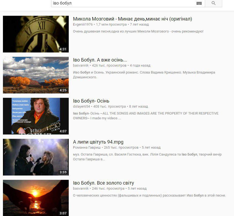Open the duet singers video thumbnail
Screen dimensions: 234x216
[36, 157]
